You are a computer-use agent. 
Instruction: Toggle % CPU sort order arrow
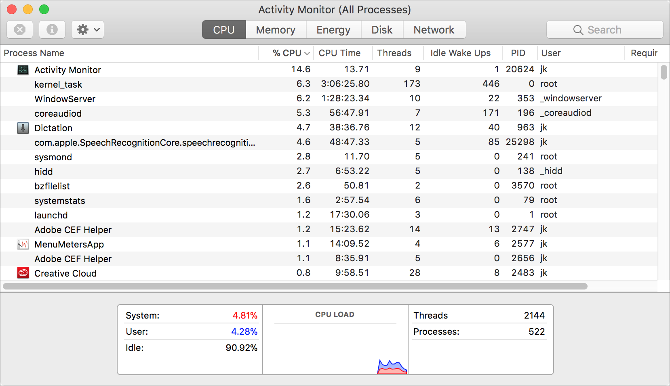click(x=307, y=53)
